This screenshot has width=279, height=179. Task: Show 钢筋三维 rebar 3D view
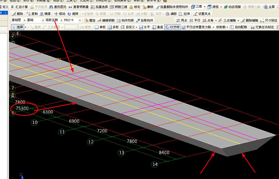[x=119, y=7]
